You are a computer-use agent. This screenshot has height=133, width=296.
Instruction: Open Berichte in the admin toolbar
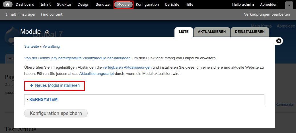tap(172, 5)
